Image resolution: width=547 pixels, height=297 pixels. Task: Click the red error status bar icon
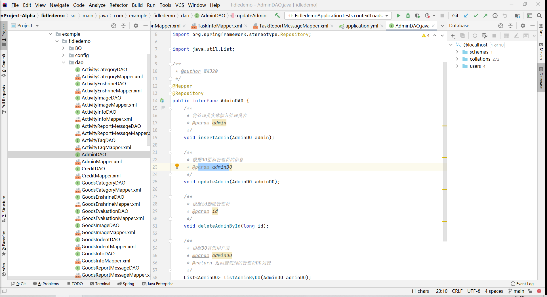[539, 291]
